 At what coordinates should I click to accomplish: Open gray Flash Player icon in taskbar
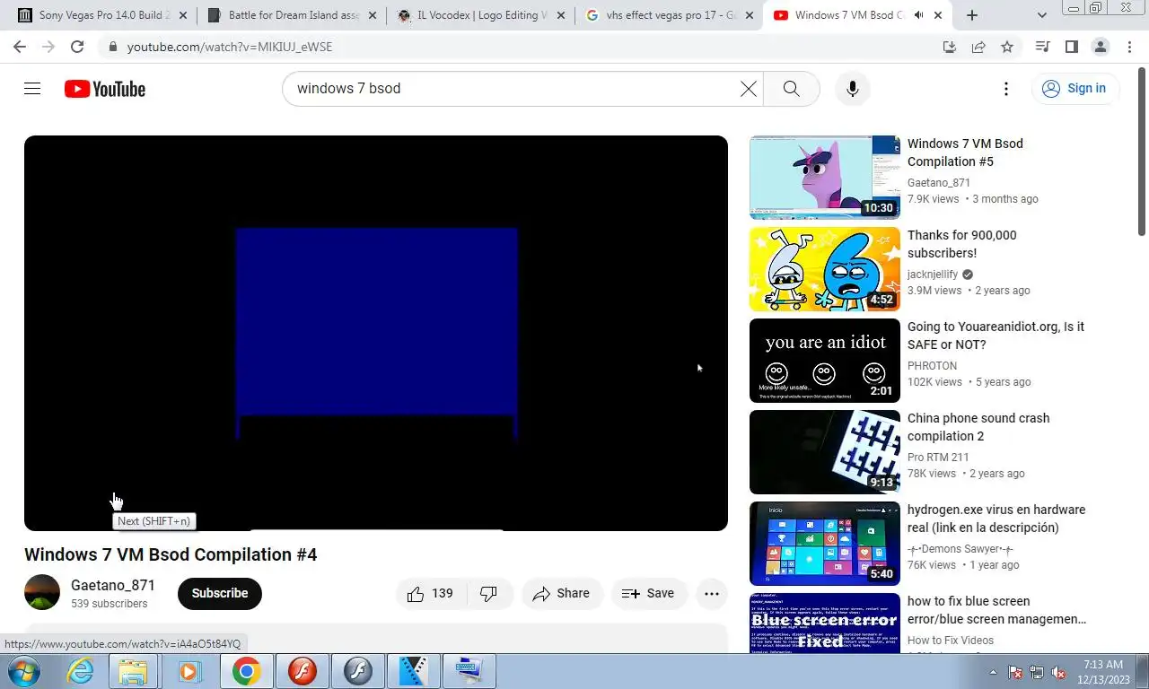click(357, 671)
